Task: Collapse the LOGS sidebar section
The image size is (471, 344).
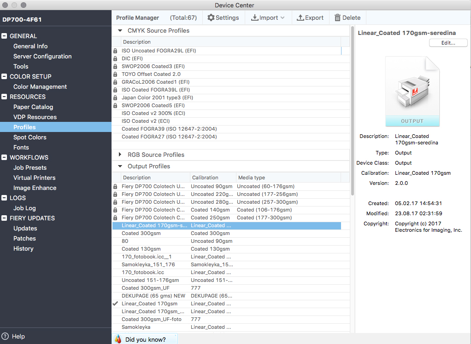Action: click(4, 198)
